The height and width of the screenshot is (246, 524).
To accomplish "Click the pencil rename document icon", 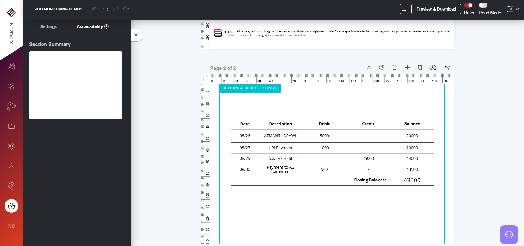I will click(93, 9).
